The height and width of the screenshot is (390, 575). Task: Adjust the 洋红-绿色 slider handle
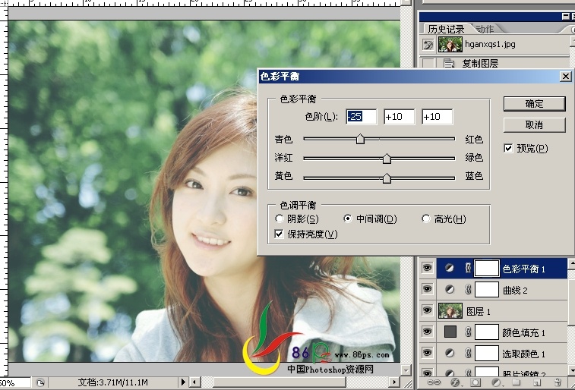tap(387, 159)
